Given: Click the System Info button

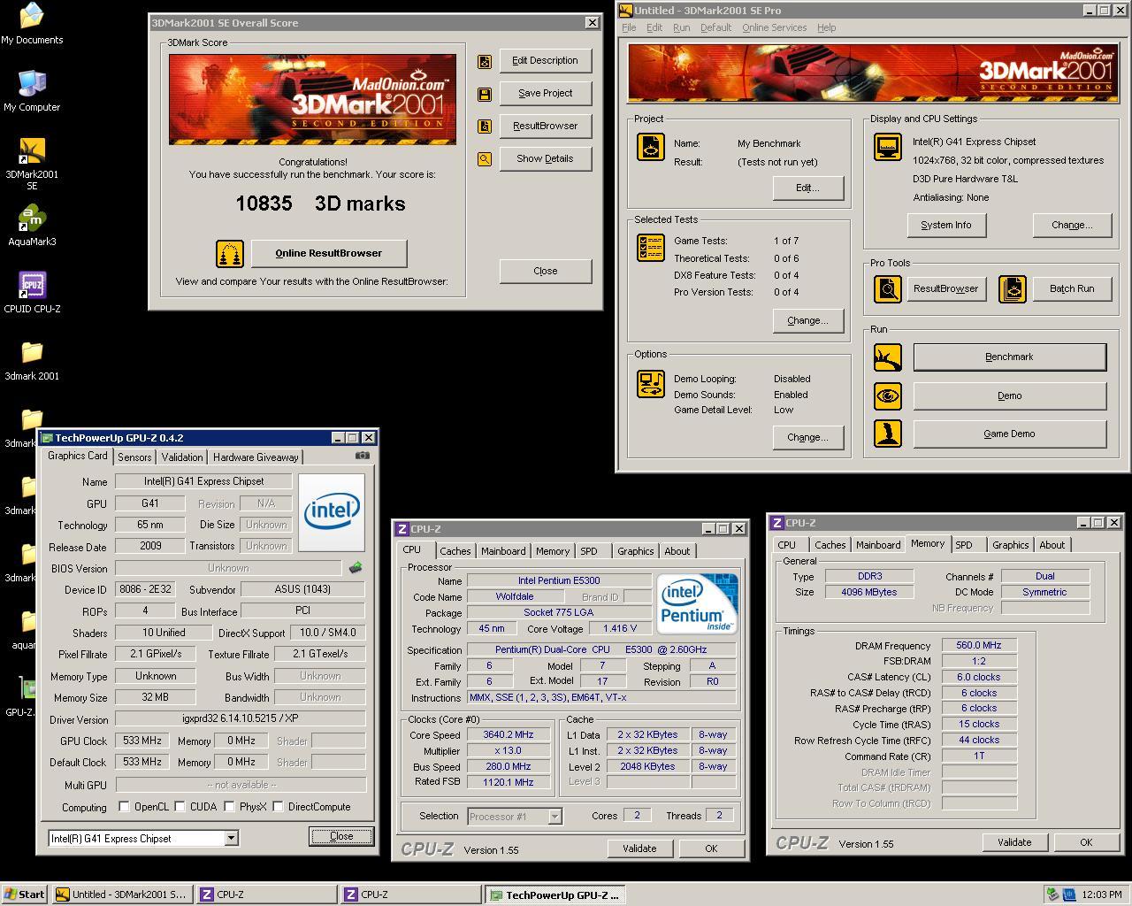Looking at the screenshot, I should [x=946, y=226].
